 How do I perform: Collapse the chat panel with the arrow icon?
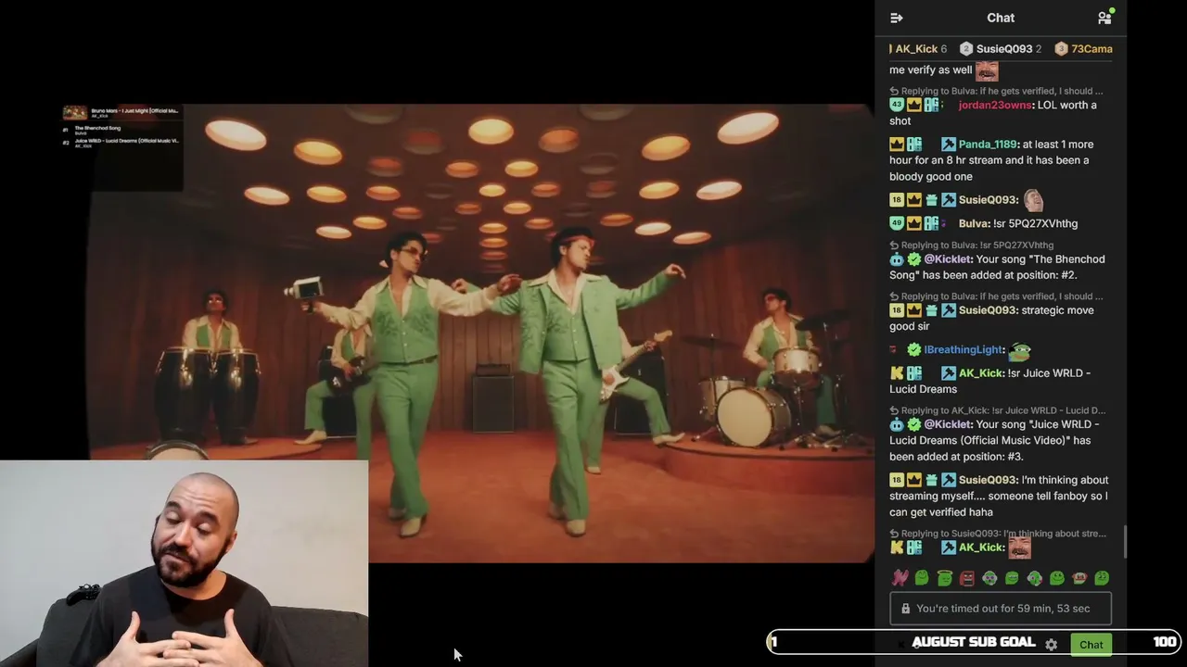click(896, 18)
